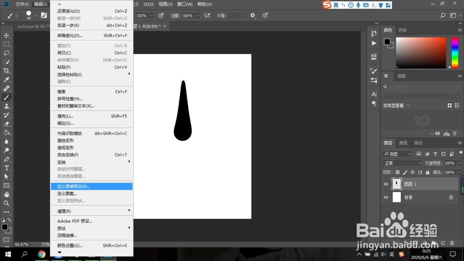Image resolution: width=464 pixels, height=261 pixels.
Task: Expand the 变换 submenu
Action: coord(92,162)
